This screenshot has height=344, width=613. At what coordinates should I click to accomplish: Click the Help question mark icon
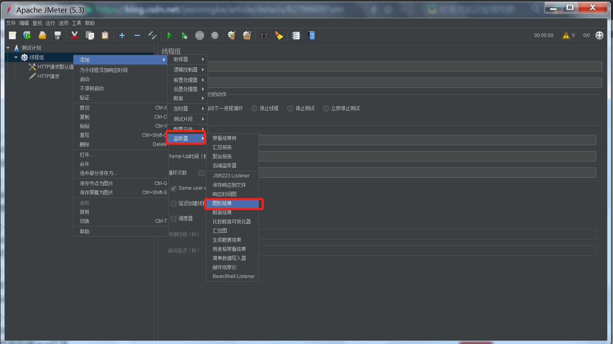[x=311, y=36]
